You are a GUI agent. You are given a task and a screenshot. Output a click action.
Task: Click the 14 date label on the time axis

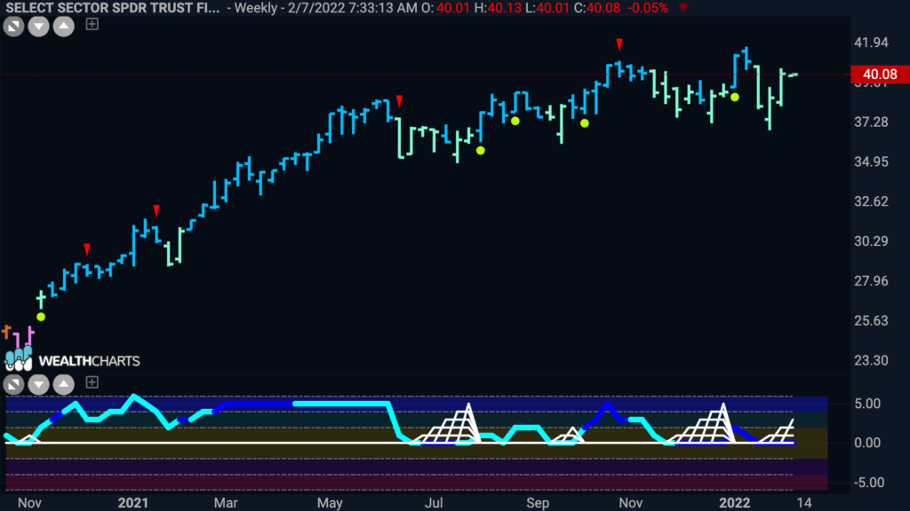pos(803,502)
